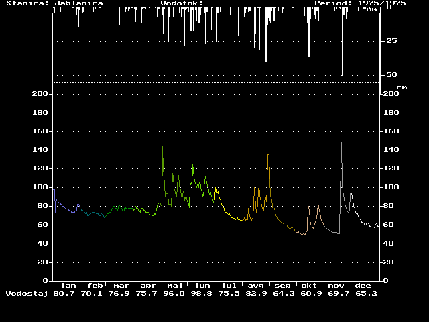Click the Vodotok: header label

pyautogui.click(x=182, y=3)
